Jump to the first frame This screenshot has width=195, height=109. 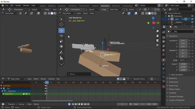73,104
